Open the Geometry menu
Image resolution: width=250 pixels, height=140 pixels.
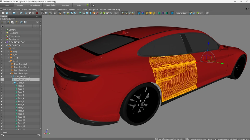click(x=33, y=10)
